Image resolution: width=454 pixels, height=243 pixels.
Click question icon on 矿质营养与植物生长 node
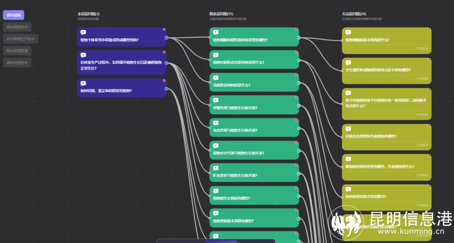[216, 168]
